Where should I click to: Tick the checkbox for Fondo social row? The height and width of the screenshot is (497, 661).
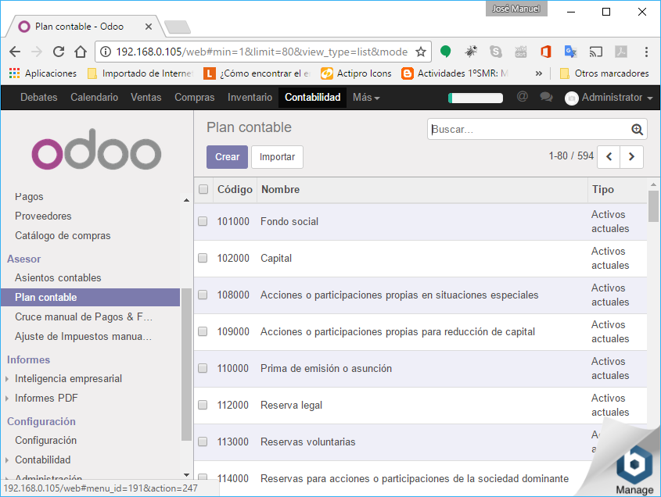point(203,222)
